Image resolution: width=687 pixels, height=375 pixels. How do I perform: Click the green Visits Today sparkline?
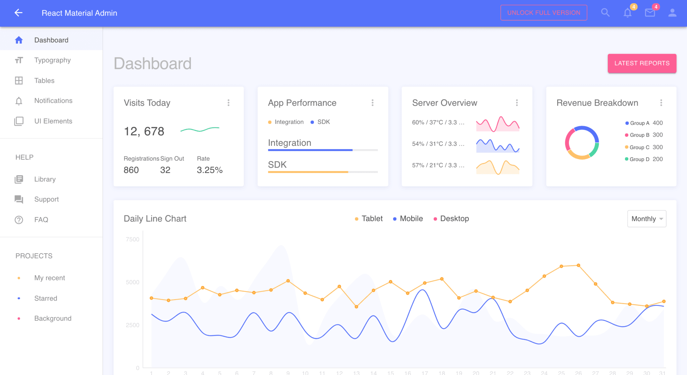[x=200, y=129]
